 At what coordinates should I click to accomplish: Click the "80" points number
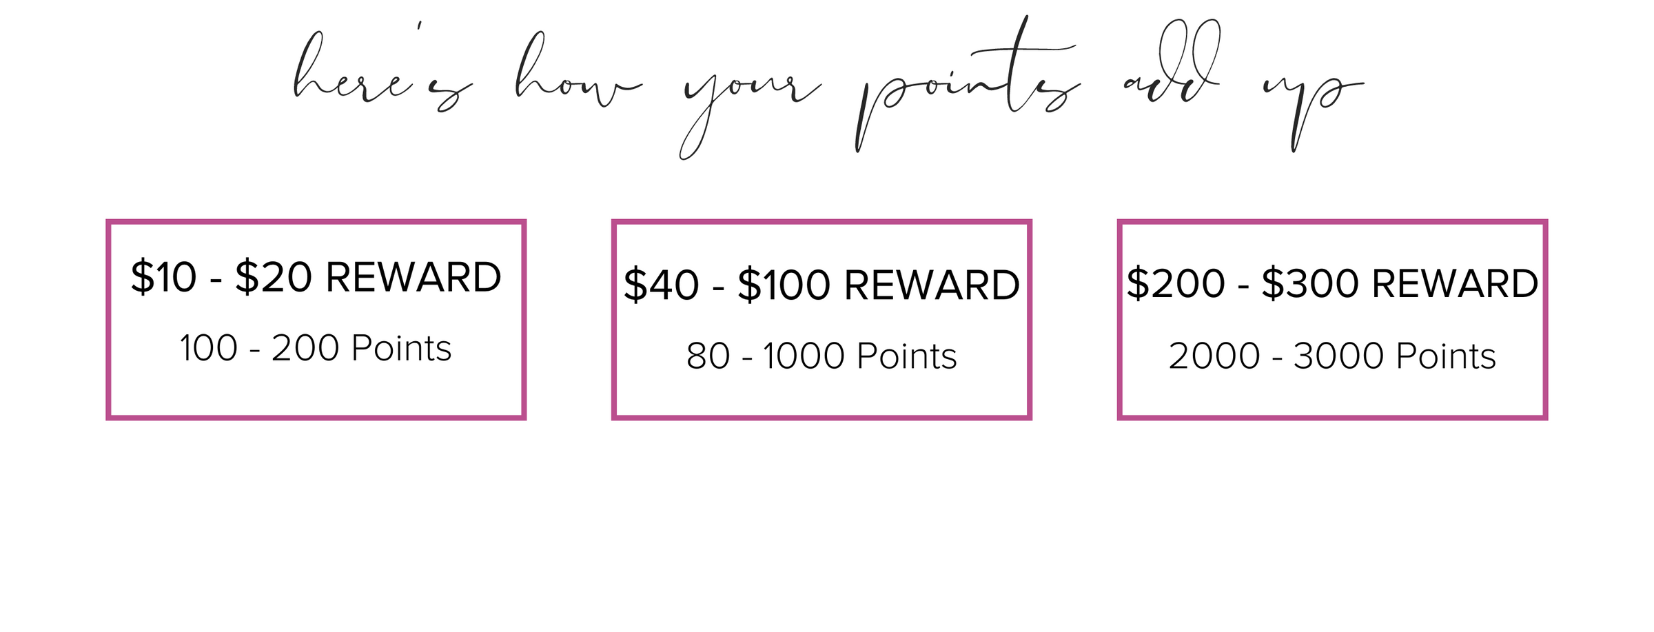click(x=708, y=356)
